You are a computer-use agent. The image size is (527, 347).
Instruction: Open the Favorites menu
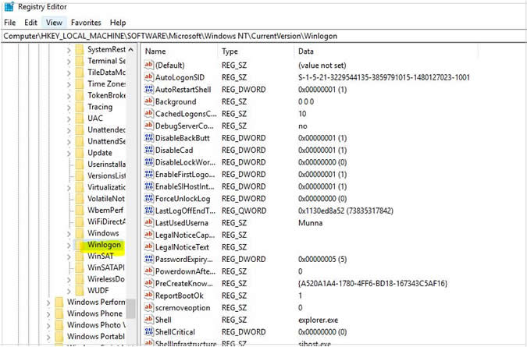click(86, 23)
